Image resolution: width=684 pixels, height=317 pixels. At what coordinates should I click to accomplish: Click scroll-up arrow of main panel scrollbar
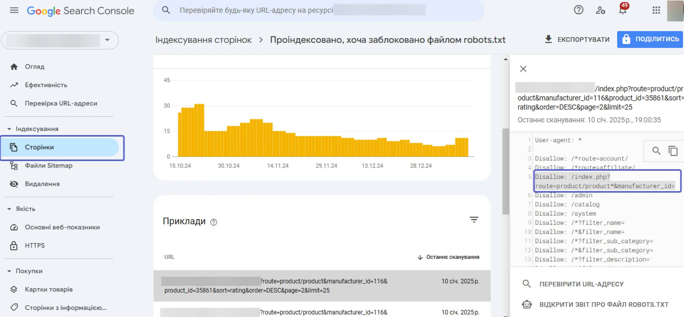[505, 59]
